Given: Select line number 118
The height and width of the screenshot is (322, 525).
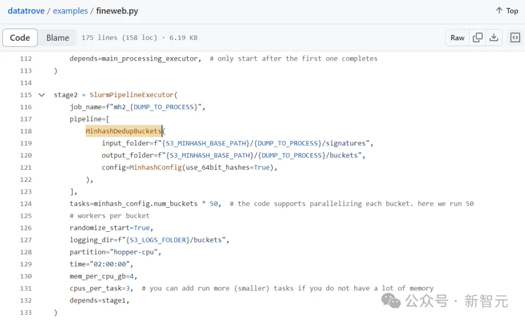Looking at the screenshot, I should tap(26, 131).
